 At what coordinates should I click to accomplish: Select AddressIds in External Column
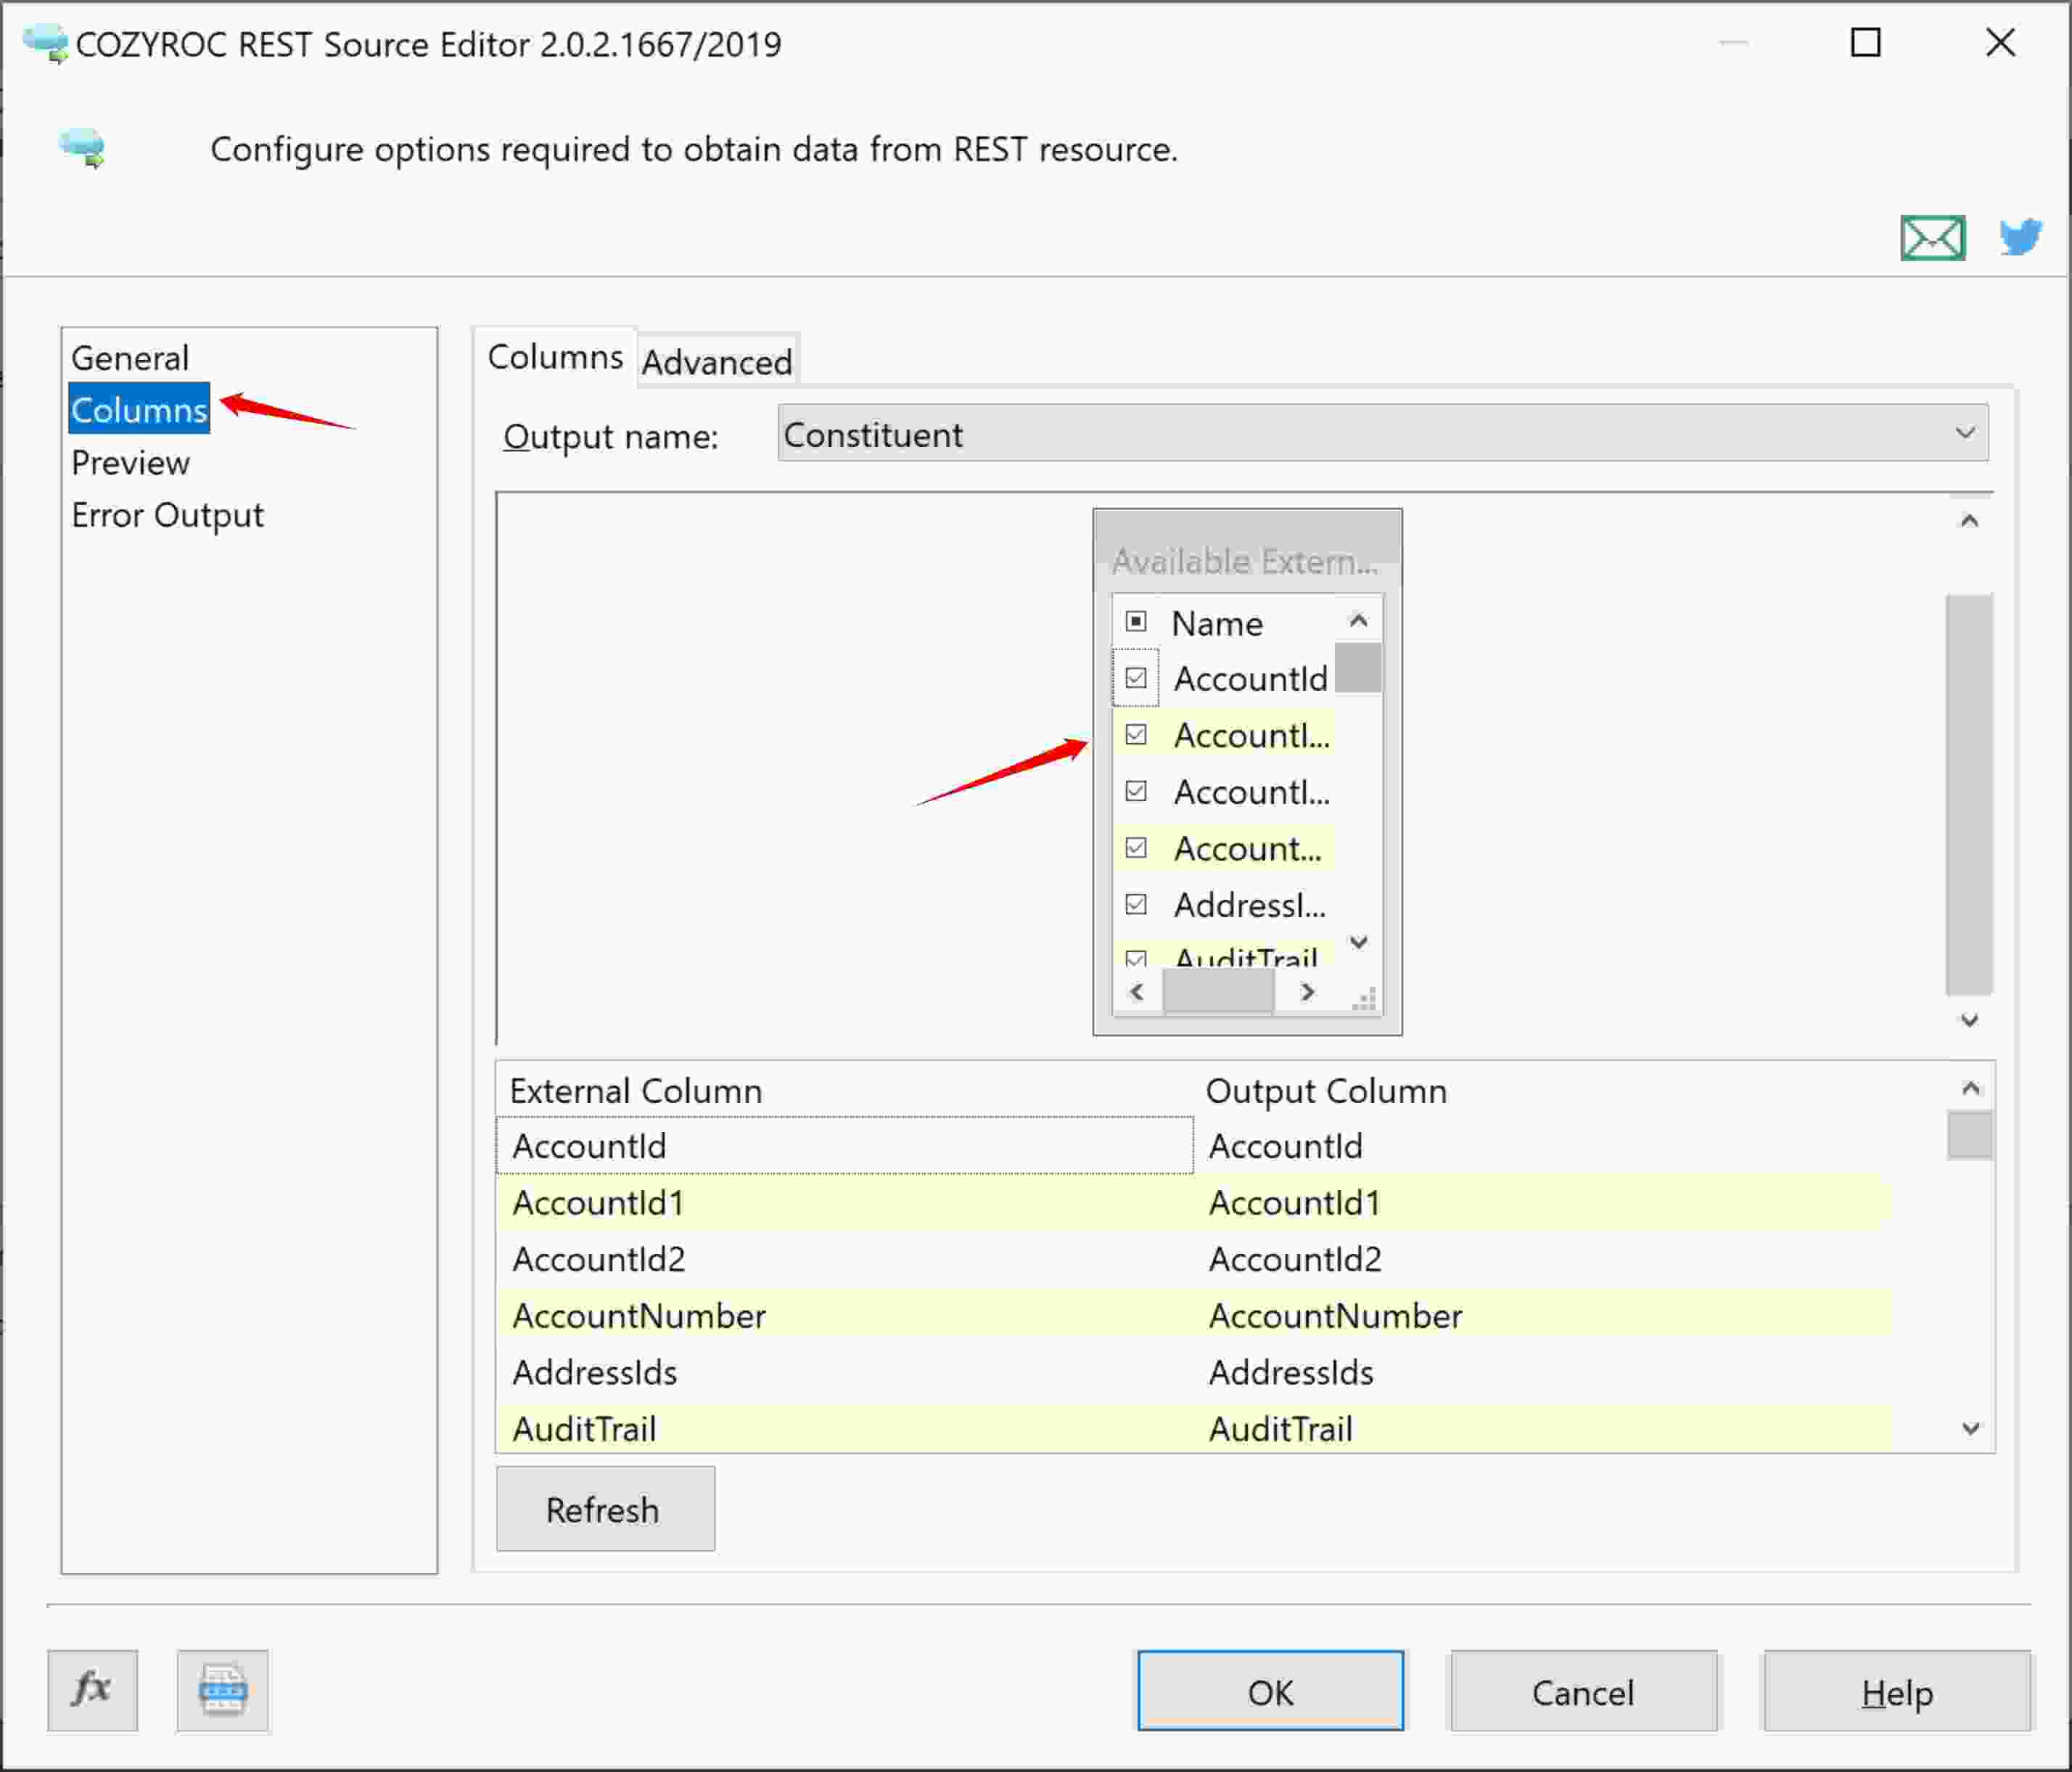pos(845,1372)
